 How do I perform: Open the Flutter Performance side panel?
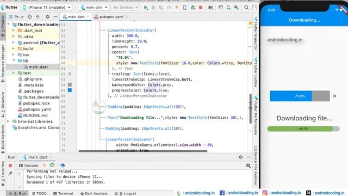point(256,115)
